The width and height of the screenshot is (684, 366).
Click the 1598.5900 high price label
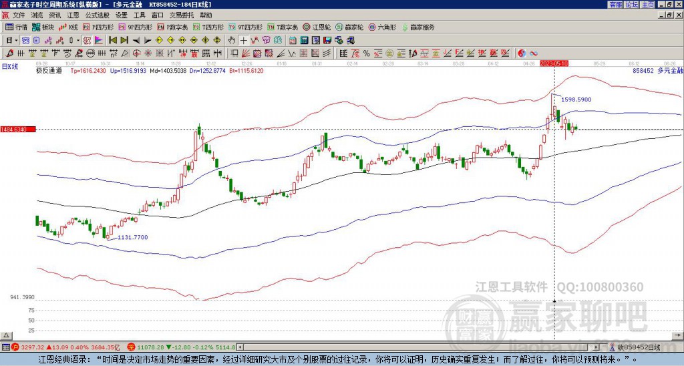pyautogui.click(x=576, y=100)
